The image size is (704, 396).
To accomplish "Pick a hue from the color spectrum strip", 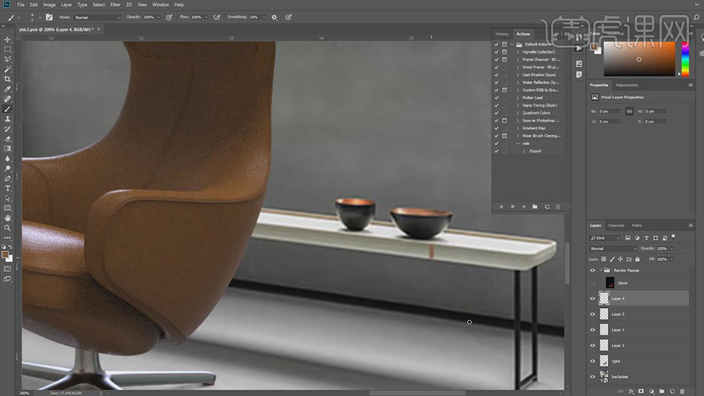I will pos(686,60).
